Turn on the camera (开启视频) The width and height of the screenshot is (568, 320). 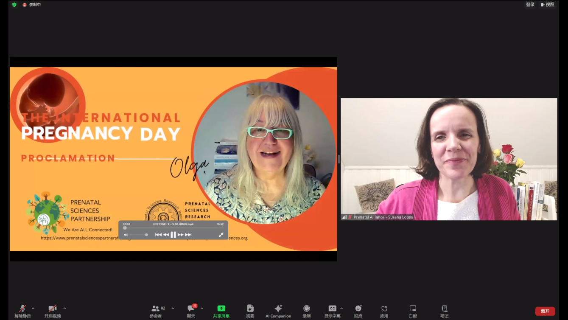53,311
